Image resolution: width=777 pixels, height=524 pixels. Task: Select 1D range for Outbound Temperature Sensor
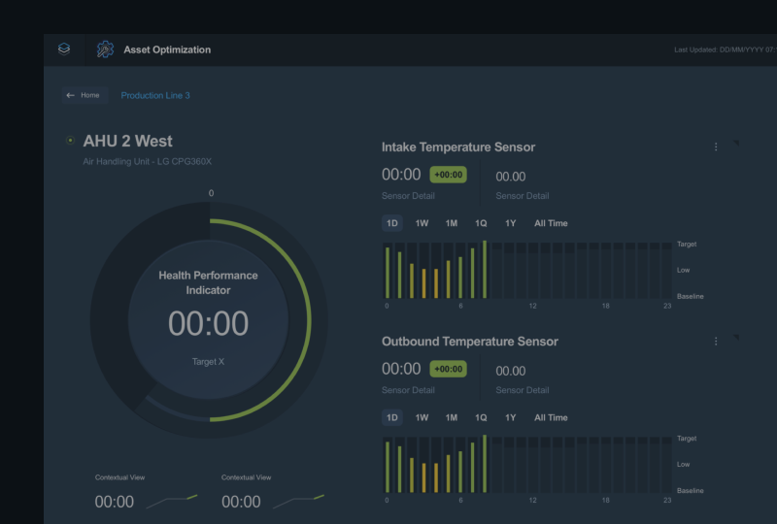[392, 417]
